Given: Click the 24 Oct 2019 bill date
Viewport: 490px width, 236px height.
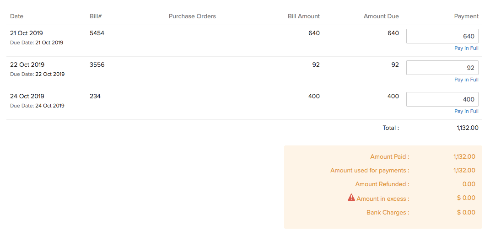Looking at the screenshot, I should click(x=27, y=96).
